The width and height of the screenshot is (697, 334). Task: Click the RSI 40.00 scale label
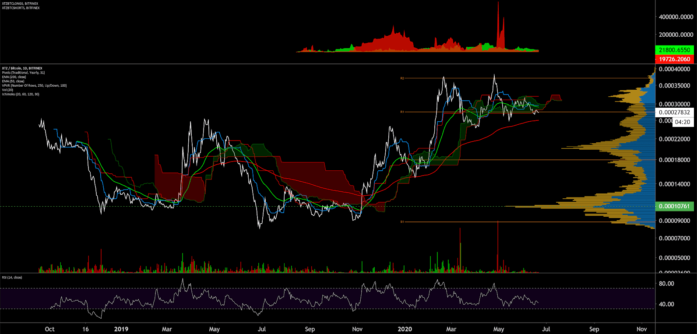click(x=666, y=304)
